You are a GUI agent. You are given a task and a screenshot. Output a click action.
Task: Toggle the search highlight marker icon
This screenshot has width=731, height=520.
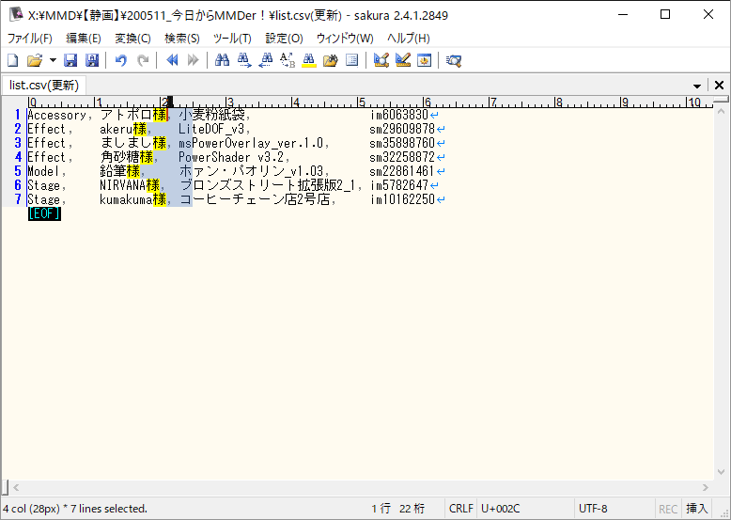pos(309,60)
